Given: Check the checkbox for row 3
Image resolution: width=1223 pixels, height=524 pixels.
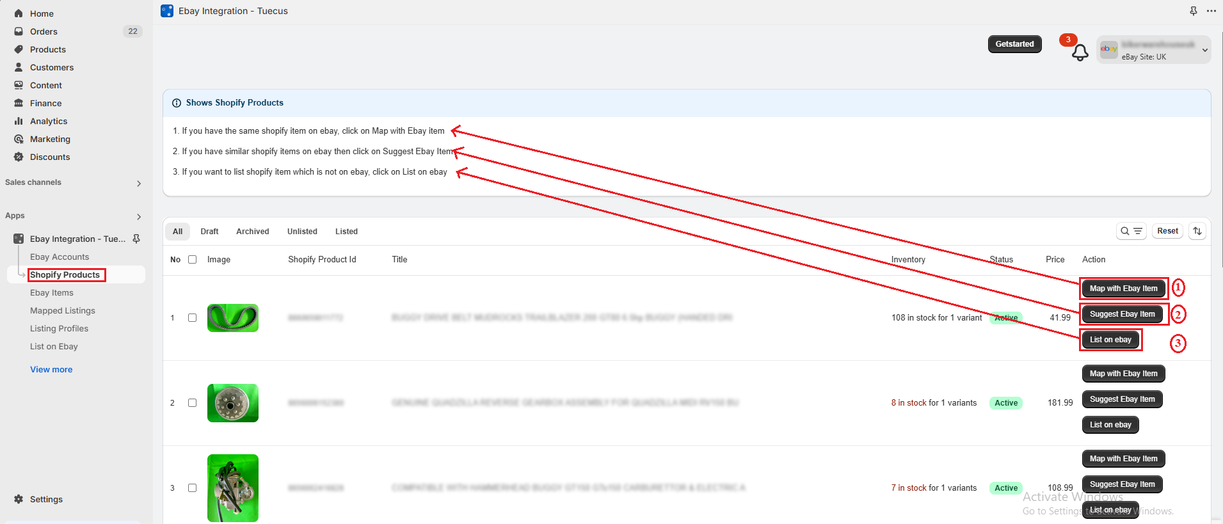Looking at the screenshot, I should tap(192, 488).
